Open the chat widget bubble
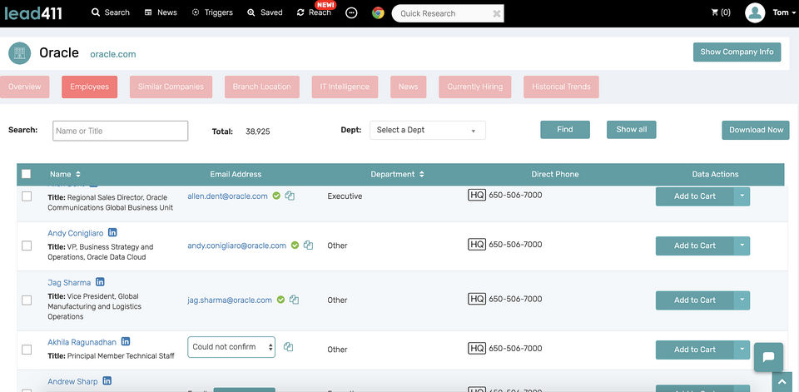Viewport: 799px width, 392px height. click(x=768, y=357)
